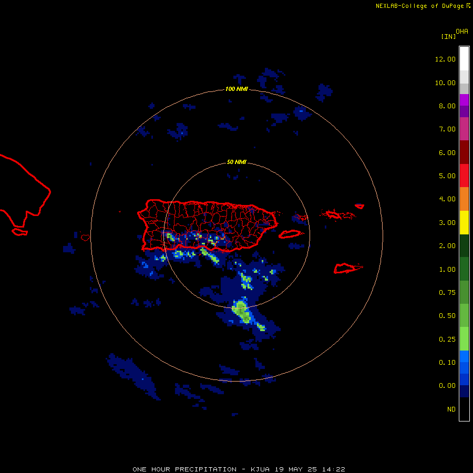Image resolution: width=473 pixels, height=473 pixels.
Task: Click the 6.00 inch legend label
Action: pos(447,152)
